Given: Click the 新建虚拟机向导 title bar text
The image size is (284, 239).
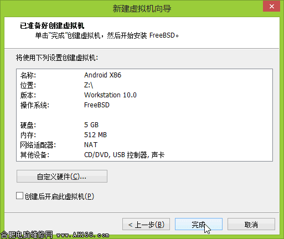Looking at the screenshot, I should click(x=142, y=8).
